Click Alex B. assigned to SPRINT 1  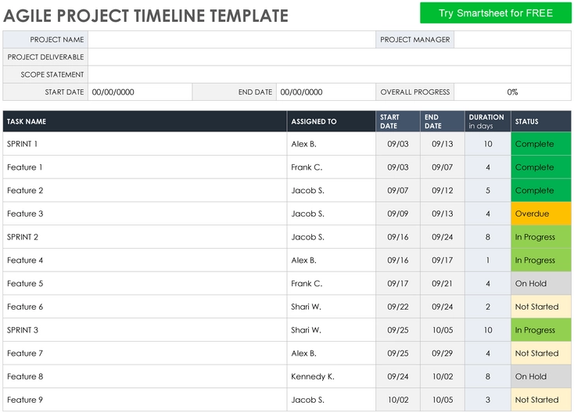pos(332,144)
